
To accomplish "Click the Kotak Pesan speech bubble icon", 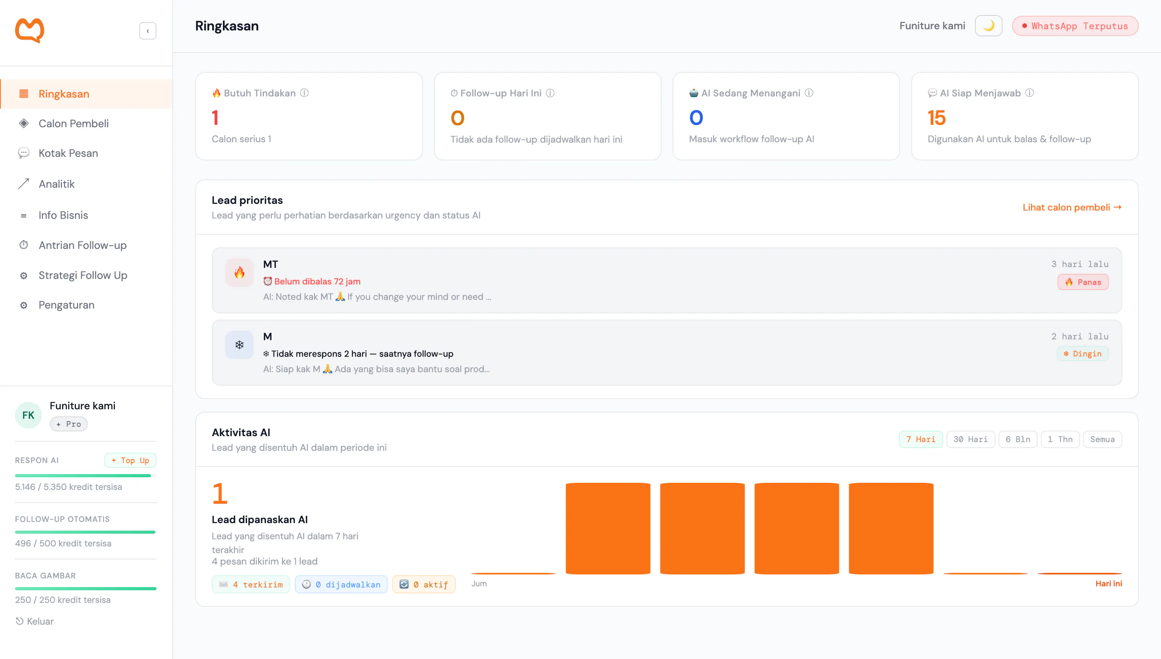I will [x=24, y=153].
